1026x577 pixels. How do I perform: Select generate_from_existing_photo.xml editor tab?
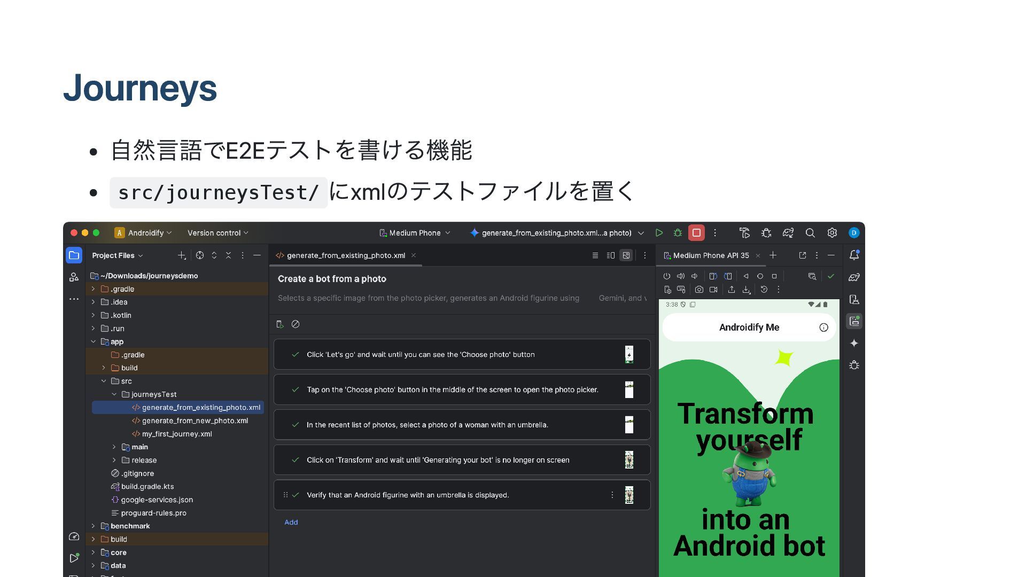coord(346,255)
